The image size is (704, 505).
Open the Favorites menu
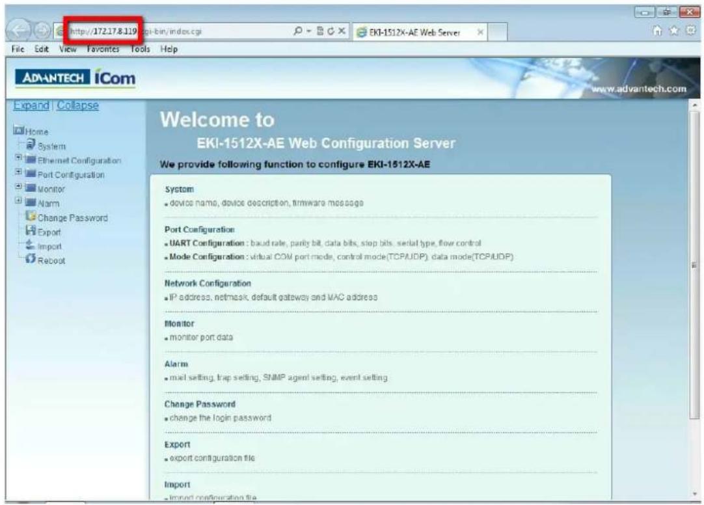pos(103,49)
